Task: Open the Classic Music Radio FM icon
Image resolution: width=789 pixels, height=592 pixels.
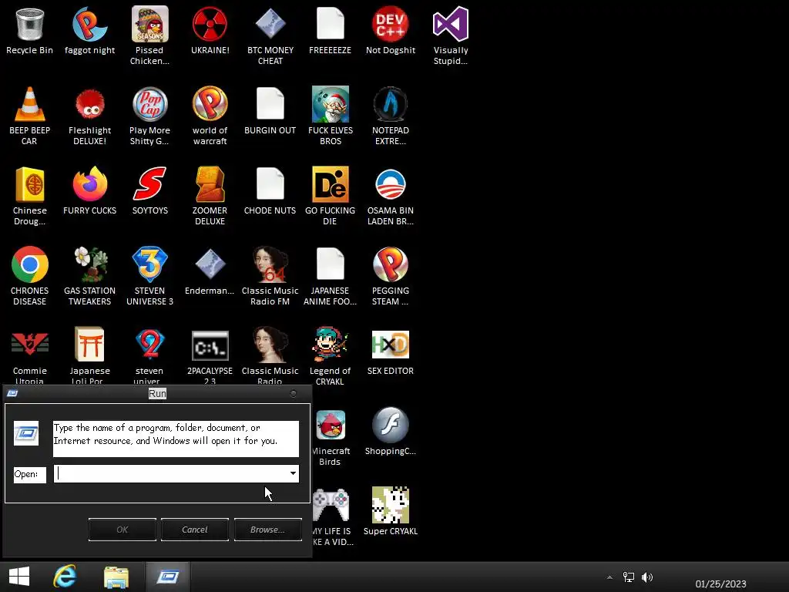Action: click(270, 264)
